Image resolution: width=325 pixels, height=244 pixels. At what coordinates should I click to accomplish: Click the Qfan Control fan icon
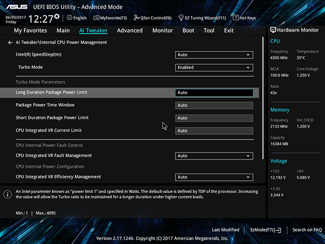(x=136, y=18)
